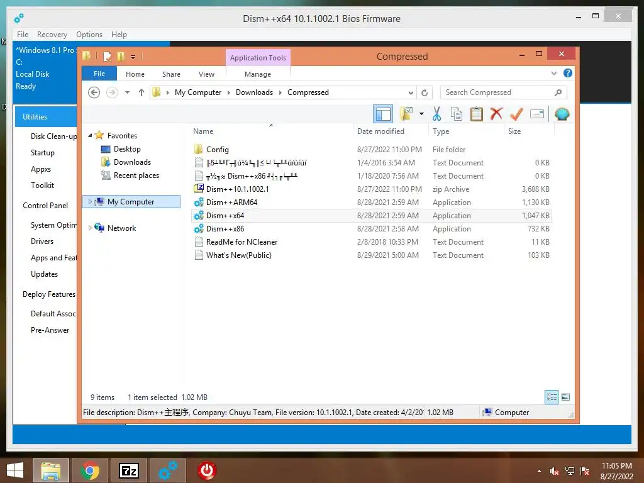Expand dropdown arrow after My Computer breadcrumb
Viewport: 644px width, 483px height.
(229, 92)
